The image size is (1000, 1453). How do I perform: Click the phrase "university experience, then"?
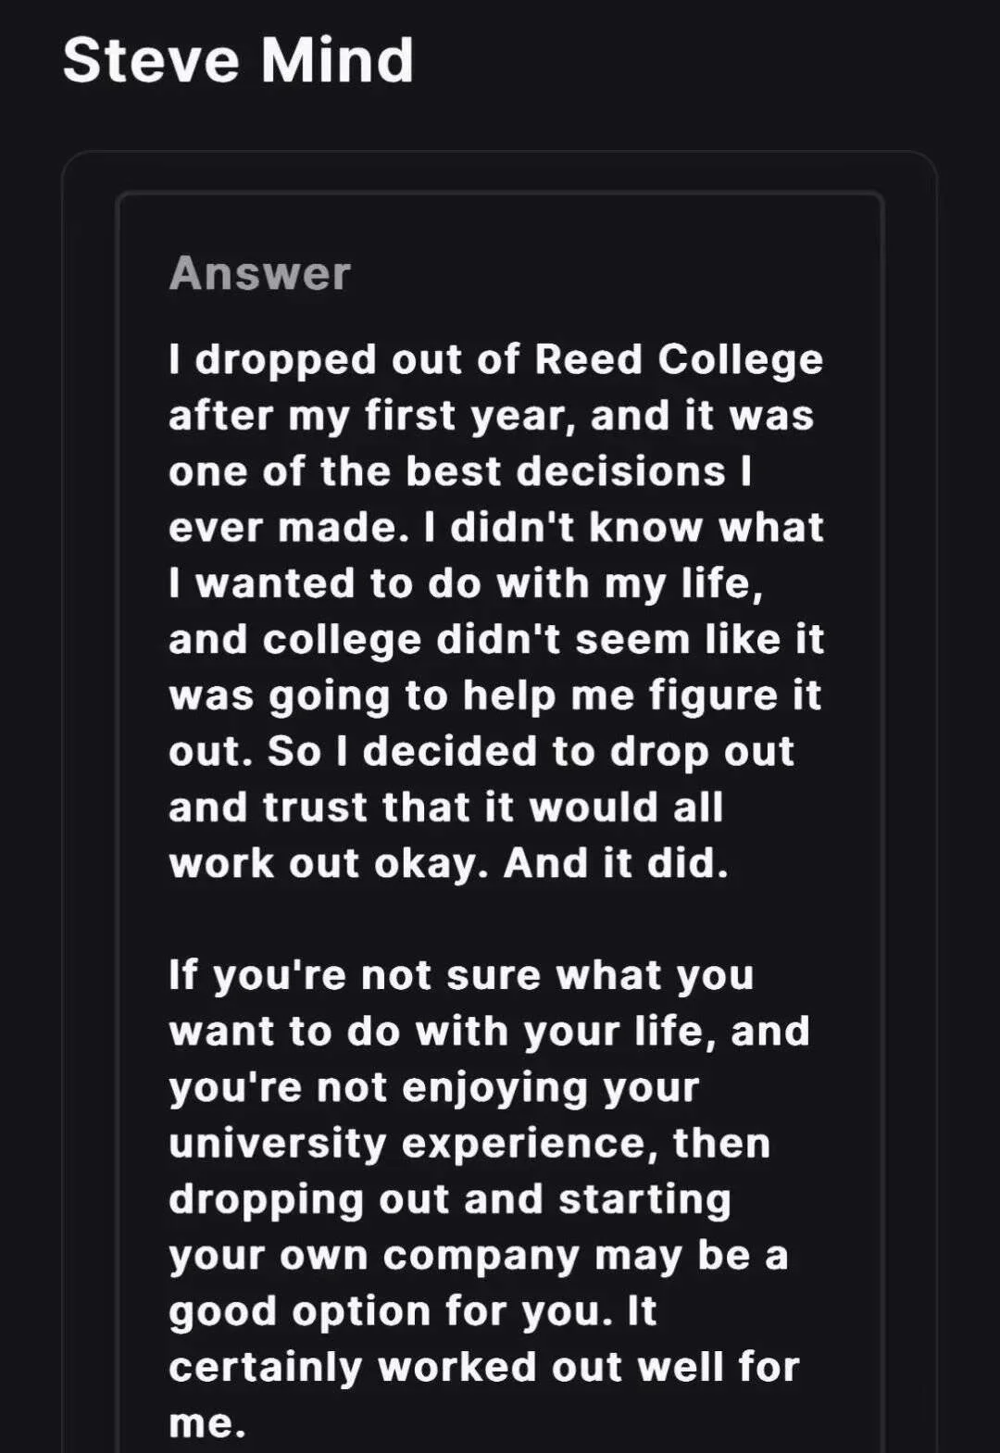469,1143
